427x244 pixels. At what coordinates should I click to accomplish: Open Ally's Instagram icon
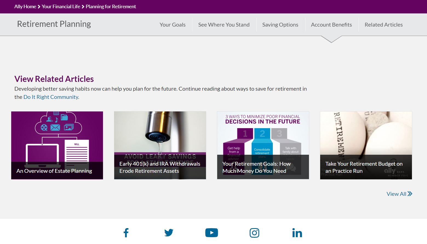click(254, 233)
